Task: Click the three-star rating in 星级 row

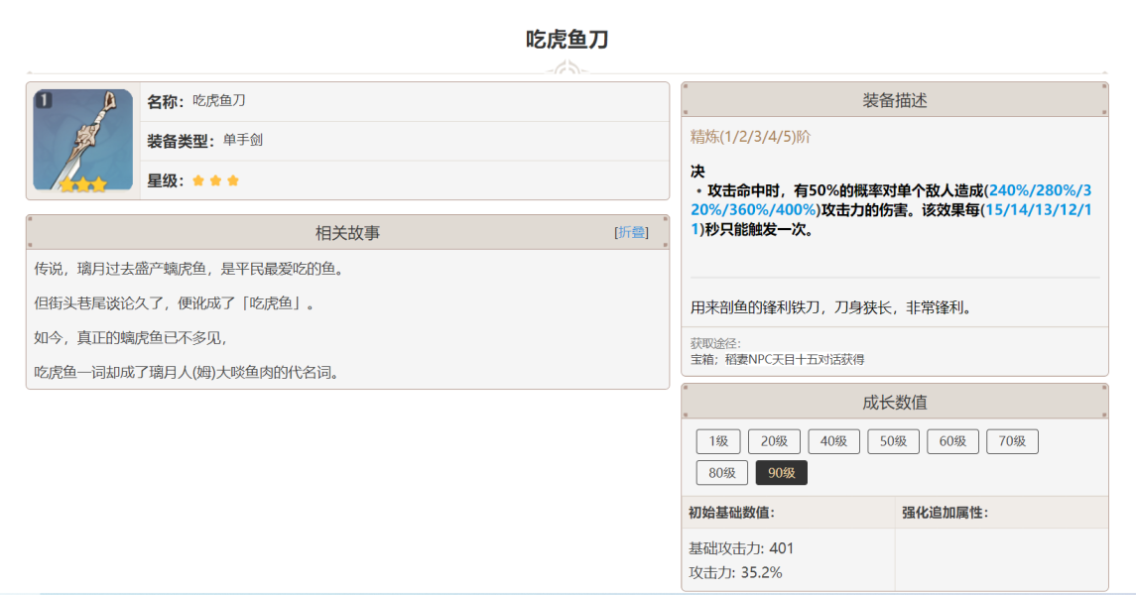Action: [x=216, y=180]
